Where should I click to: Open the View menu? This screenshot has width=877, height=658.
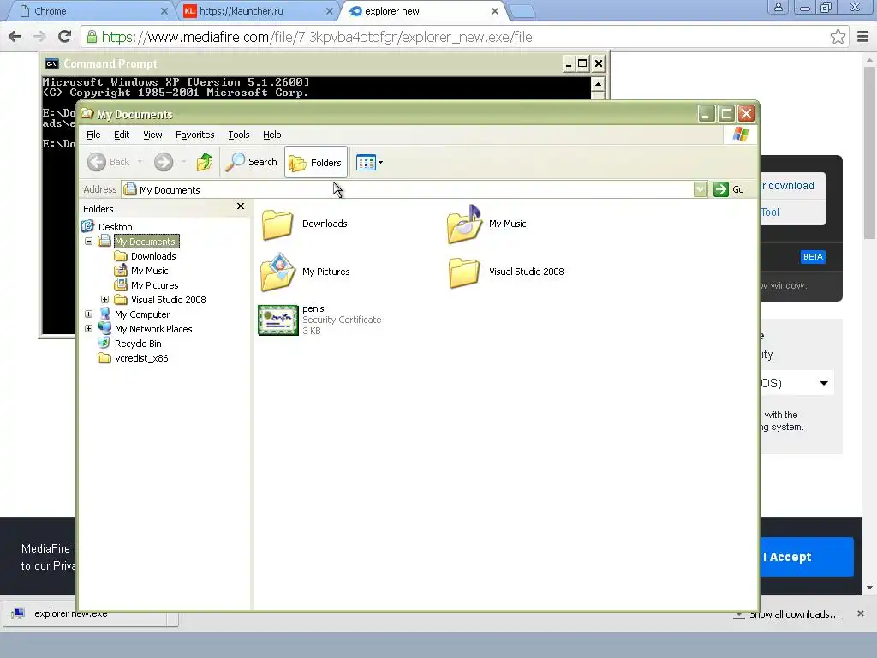[x=152, y=135]
